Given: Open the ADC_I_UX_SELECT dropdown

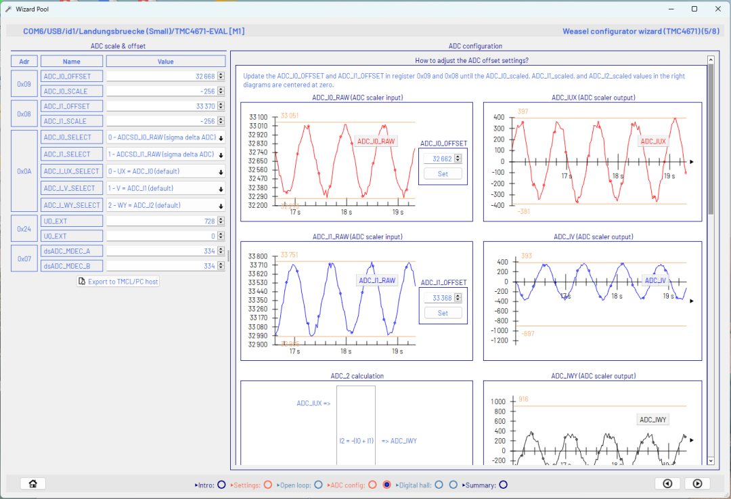Looking at the screenshot, I should coord(221,171).
